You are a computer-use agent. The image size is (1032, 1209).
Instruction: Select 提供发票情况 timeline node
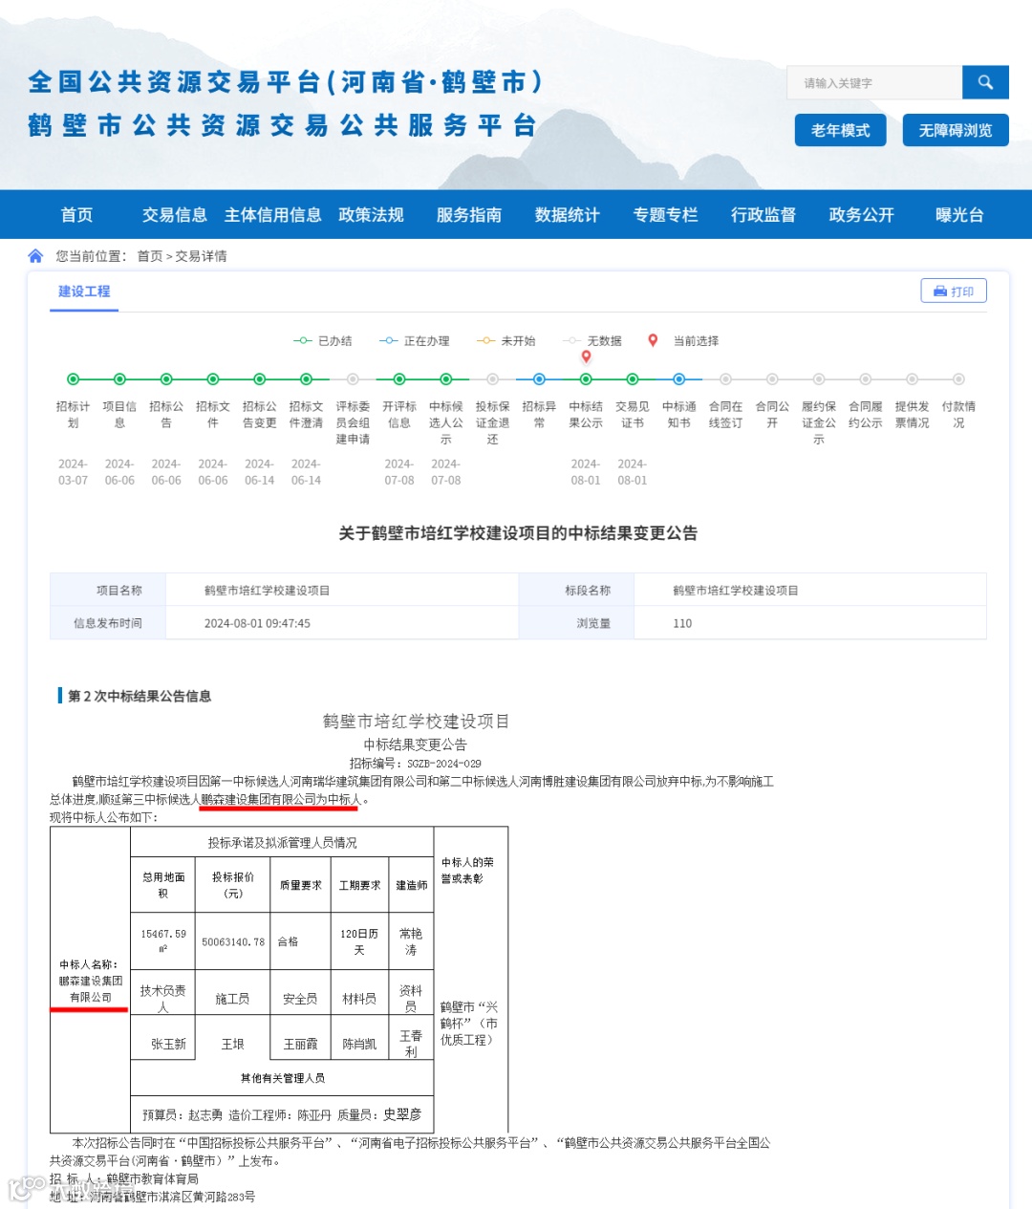(x=912, y=379)
